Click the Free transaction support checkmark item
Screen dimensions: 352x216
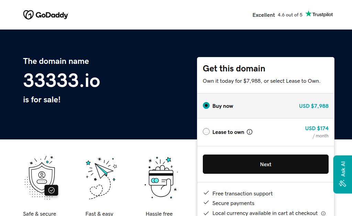click(x=238, y=193)
